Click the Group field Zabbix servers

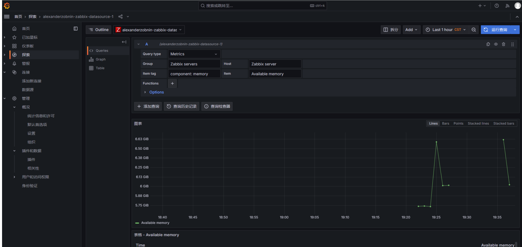[194, 64]
